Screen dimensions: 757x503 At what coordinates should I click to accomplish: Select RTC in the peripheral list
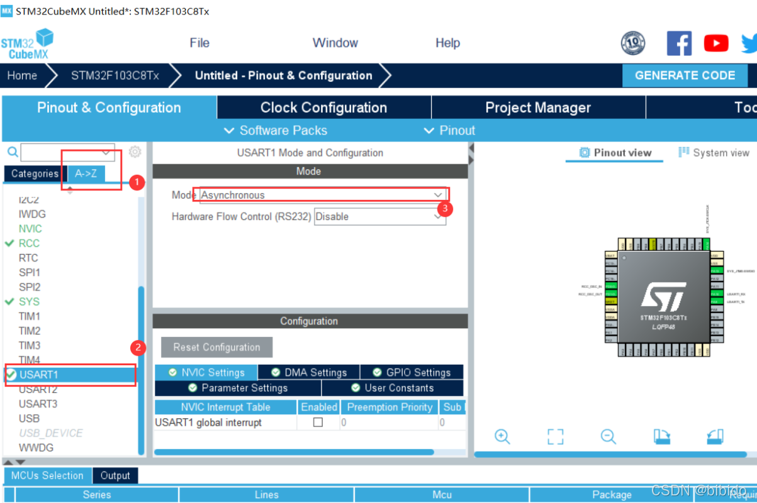tap(28, 258)
